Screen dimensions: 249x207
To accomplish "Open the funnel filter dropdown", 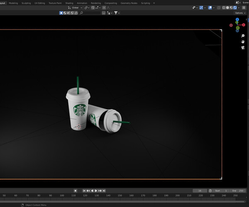I will coord(117,13).
